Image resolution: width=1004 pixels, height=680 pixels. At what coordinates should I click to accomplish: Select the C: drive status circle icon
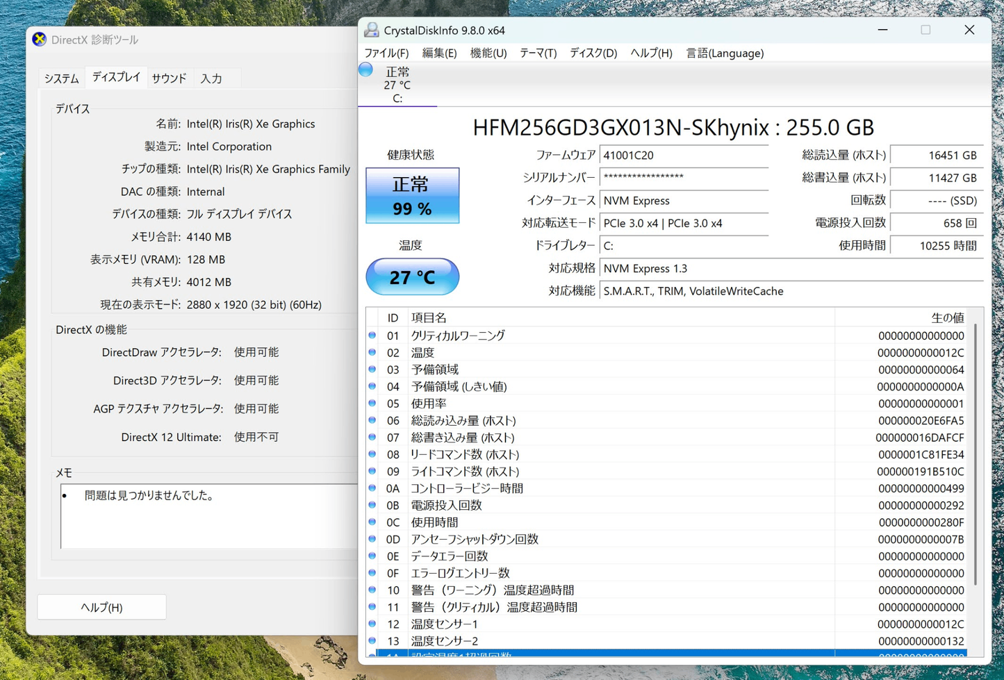pyautogui.click(x=366, y=70)
